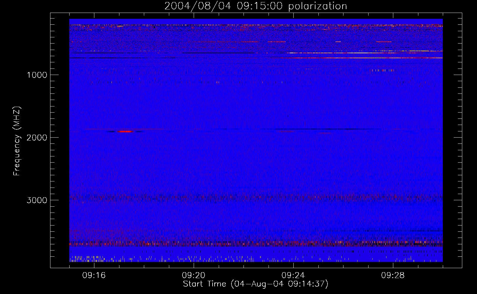This screenshot has height=294, width=477.
Task: Select the 'Frequency (MHZ)' y-axis label
Action: pos(17,141)
